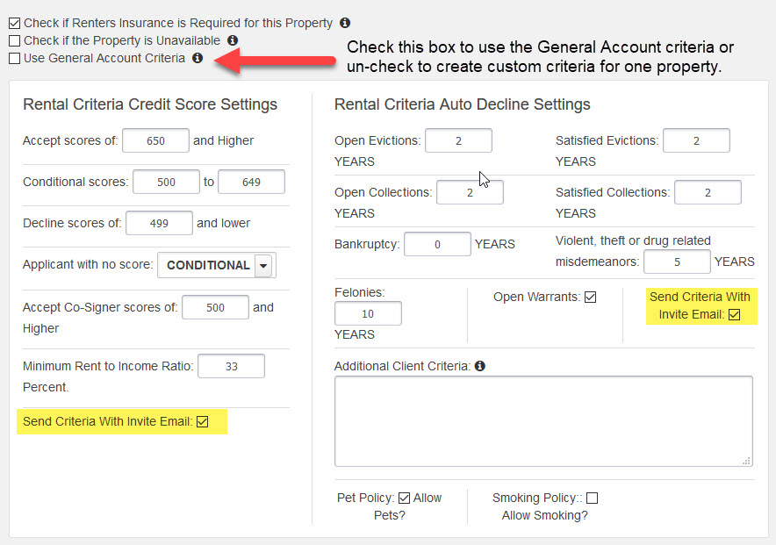776x545 pixels.
Task: Toggle Send Criteria With Invite Email in decline settings
Action: pyautogui.click(x=734, y=314)
